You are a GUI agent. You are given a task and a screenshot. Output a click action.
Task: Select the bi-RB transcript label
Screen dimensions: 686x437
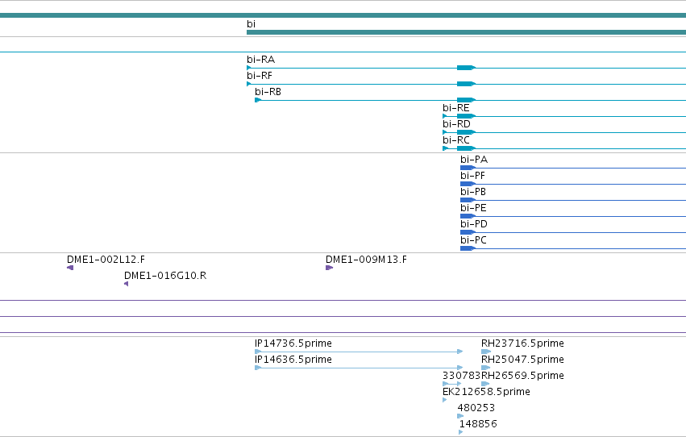click(x=268, y=92)
